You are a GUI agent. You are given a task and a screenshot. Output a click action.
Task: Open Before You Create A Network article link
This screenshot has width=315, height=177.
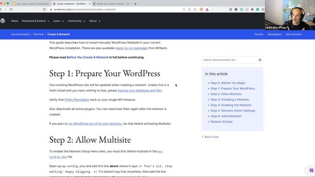point(88,58)
